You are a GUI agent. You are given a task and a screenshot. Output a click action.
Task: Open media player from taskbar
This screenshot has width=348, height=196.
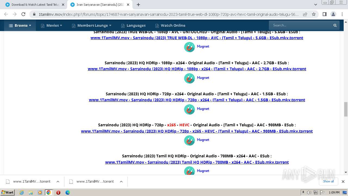tap(40, 192)
